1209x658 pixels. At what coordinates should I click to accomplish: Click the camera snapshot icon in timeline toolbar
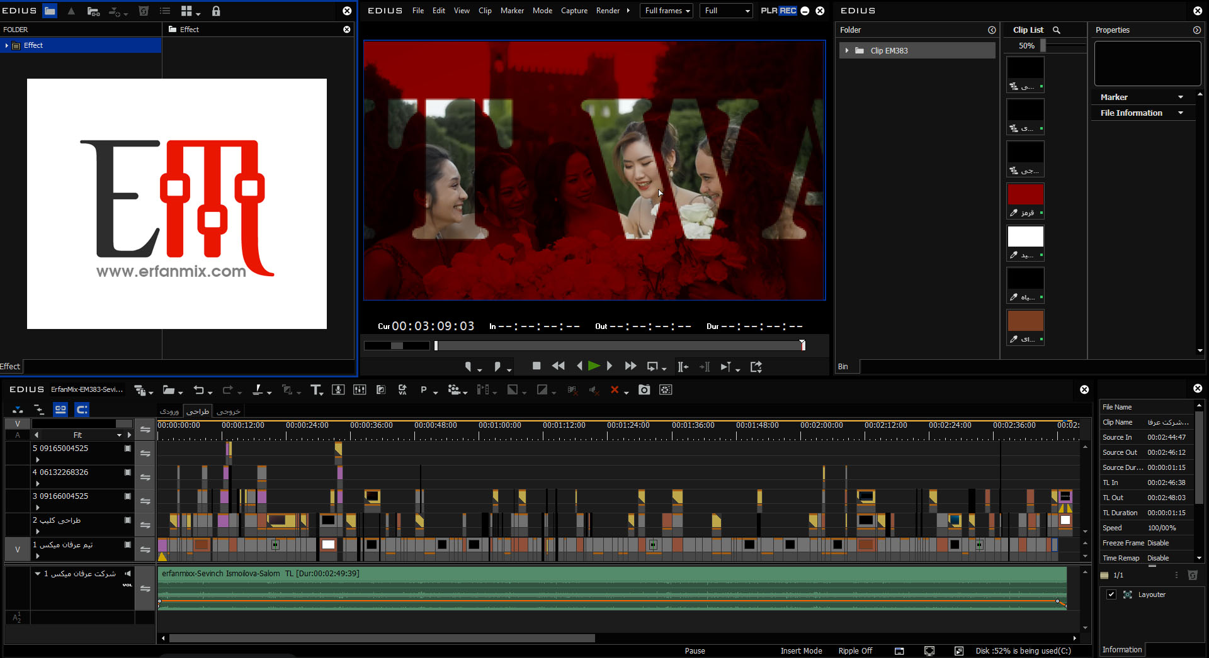click(644, 390)
